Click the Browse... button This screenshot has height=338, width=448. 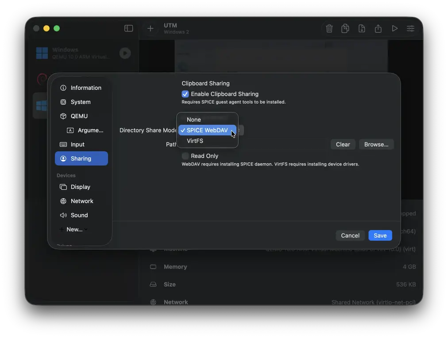coord(376,145)
